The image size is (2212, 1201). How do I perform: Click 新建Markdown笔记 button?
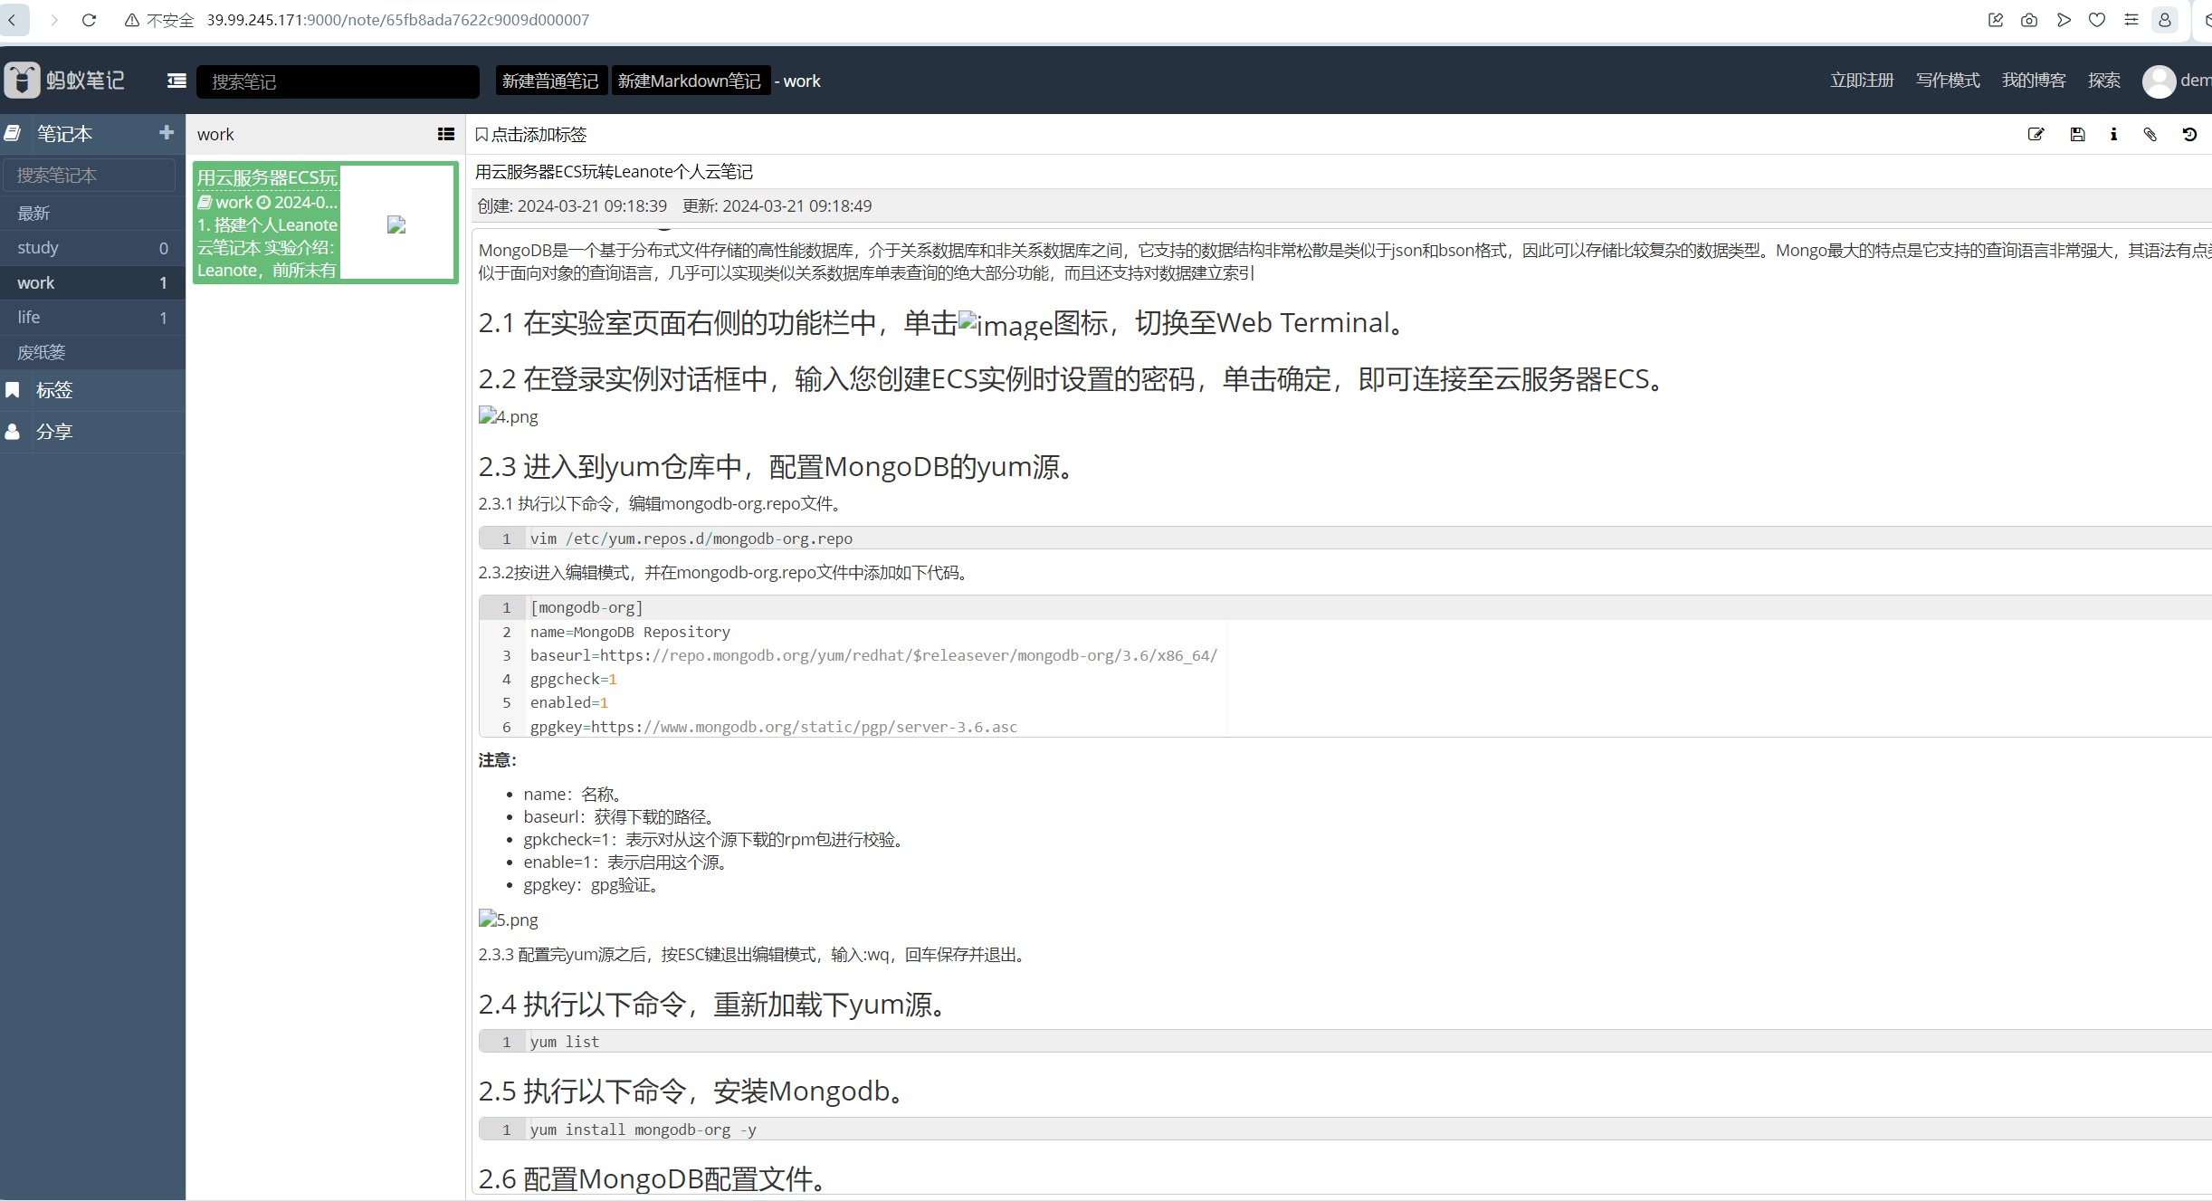tap(690, 81)
